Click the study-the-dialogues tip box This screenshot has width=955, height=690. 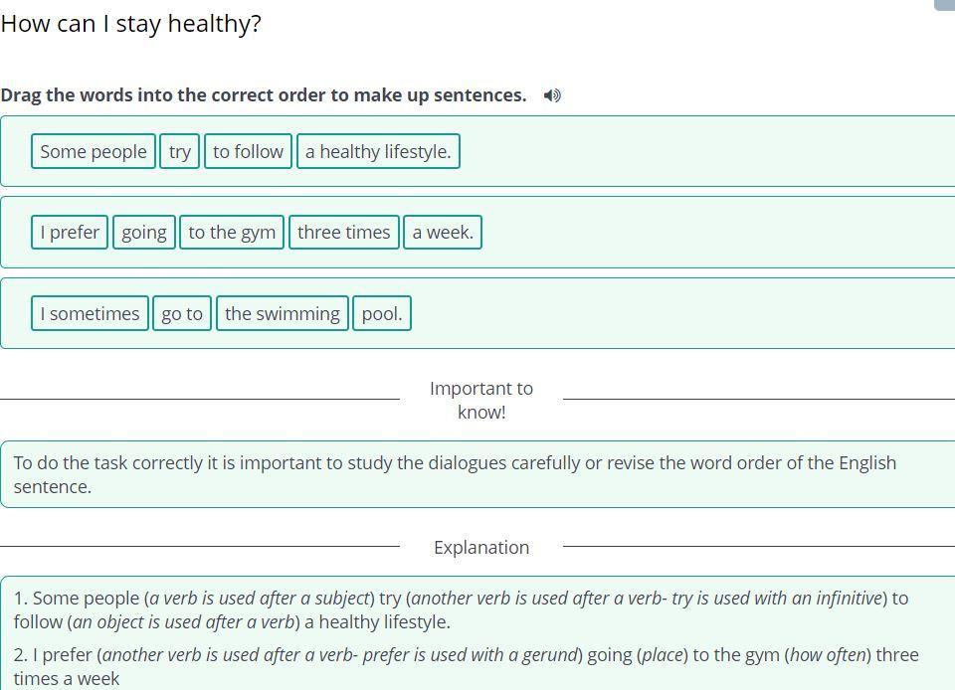(477, 474)
